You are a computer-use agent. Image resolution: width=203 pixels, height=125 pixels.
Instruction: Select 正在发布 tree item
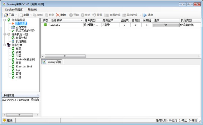(x=21, y=27)
